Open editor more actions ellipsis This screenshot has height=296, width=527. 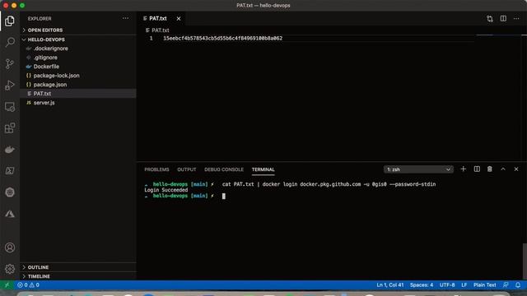516,18
